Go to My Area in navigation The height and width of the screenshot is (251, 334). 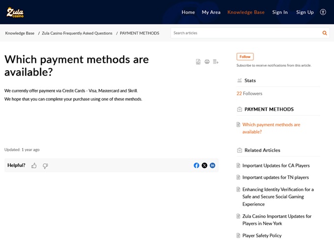[211, 12]
